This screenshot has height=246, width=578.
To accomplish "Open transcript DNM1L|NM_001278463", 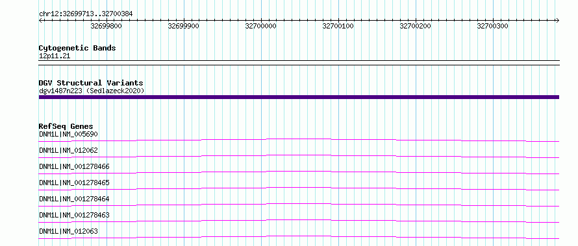I will [74, 215].
